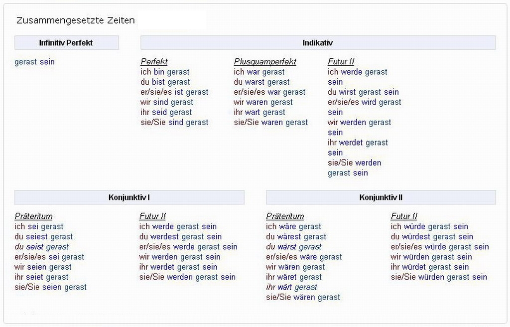The image size is (510, 327).
Task: Click the "Konjunktiv II" section header
Action: click(x=381, y=197)
